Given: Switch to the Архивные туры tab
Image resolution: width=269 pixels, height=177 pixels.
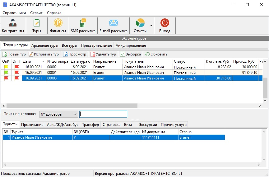Looking at the screenshot, I should [45, 45].
